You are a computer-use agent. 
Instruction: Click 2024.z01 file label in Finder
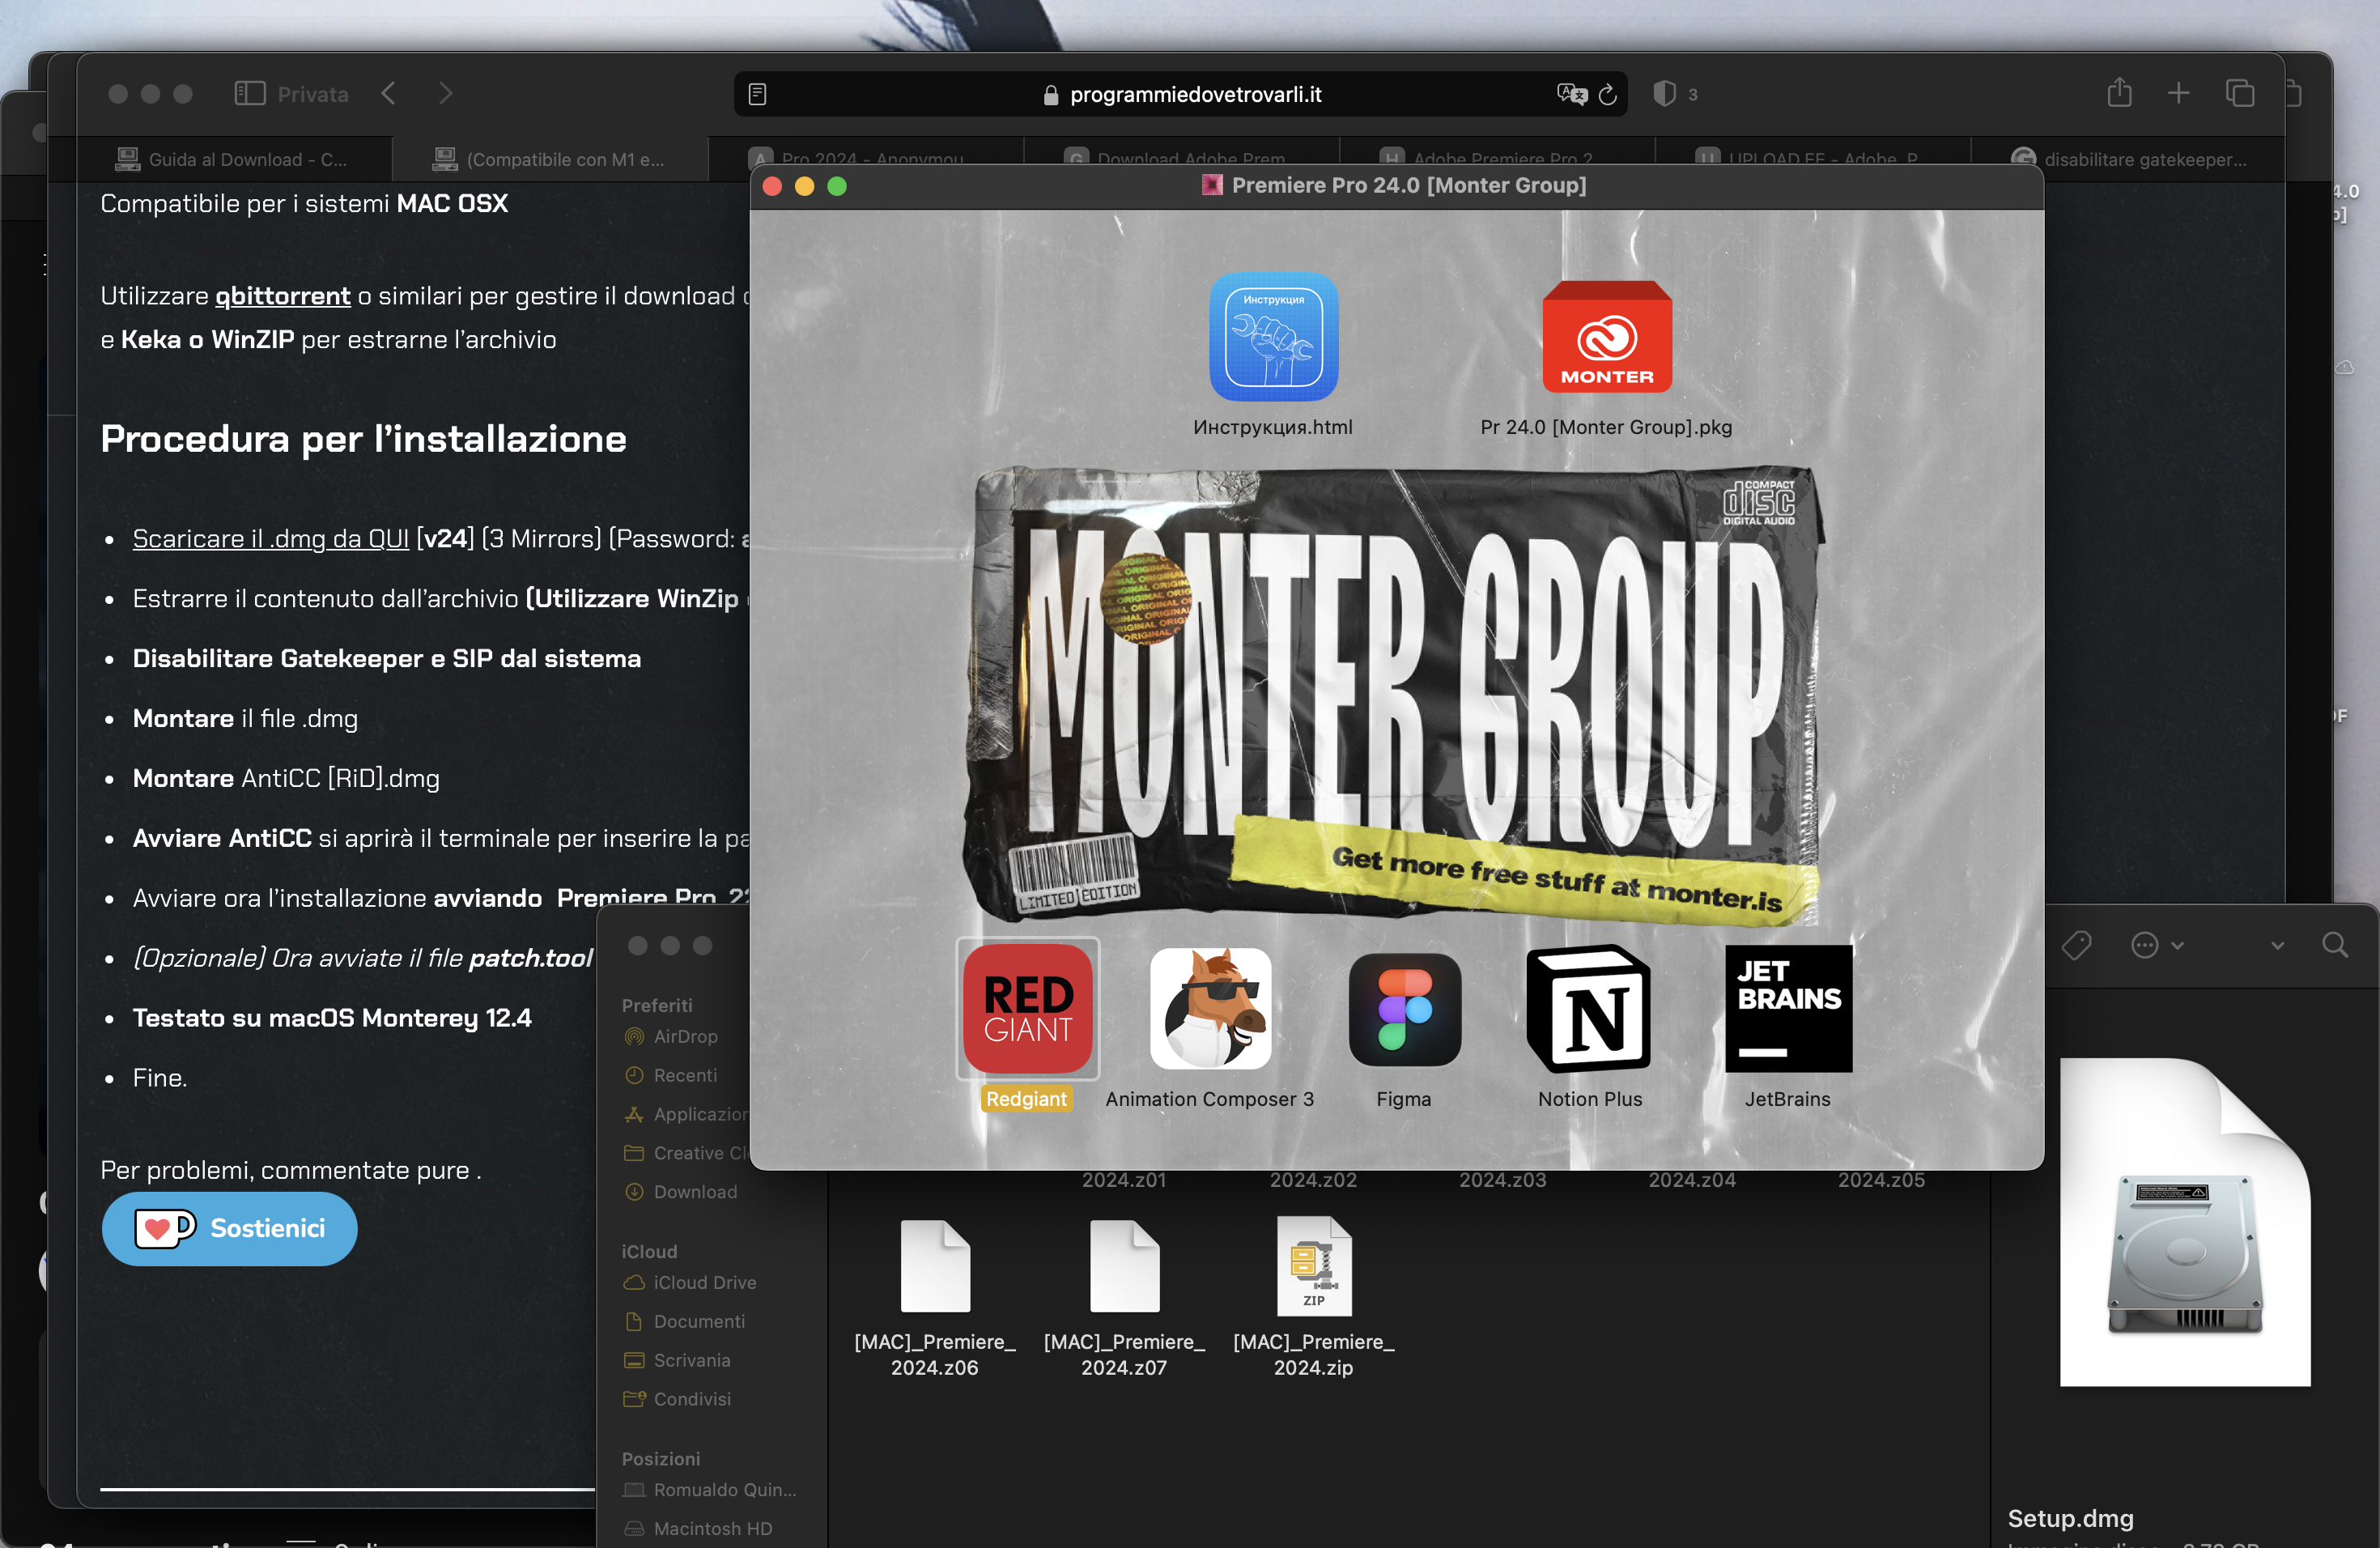(1124, 1180)
